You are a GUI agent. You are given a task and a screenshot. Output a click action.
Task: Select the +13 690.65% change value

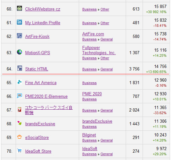(x=156, y=72)
